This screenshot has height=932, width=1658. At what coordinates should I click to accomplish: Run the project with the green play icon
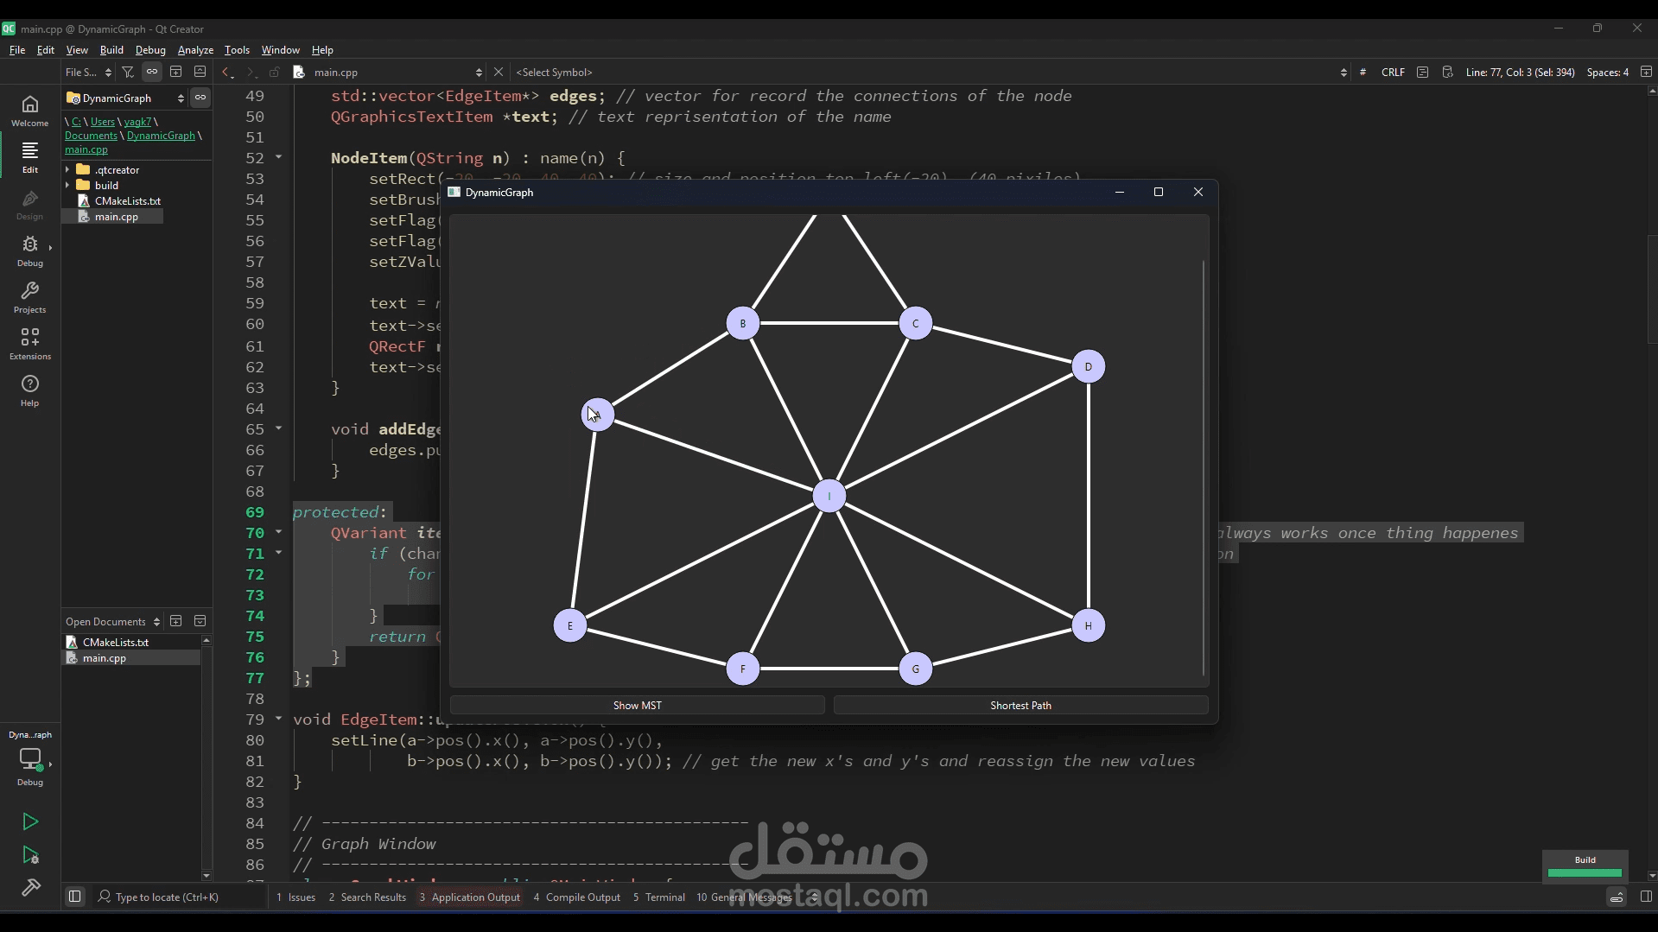[x=30, y=821]
